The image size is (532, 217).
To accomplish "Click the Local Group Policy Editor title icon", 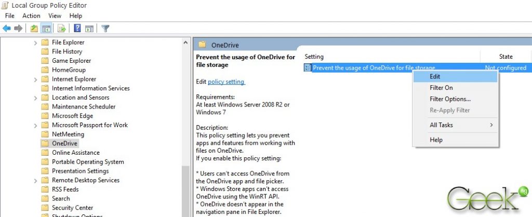I will [5, 5].
